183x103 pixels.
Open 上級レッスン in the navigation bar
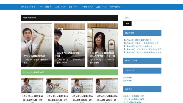[101, 7]
